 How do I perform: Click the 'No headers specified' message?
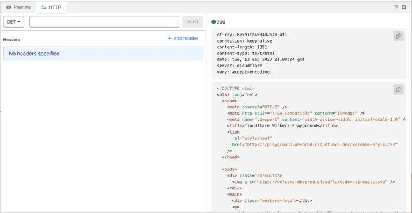point(103,54)
